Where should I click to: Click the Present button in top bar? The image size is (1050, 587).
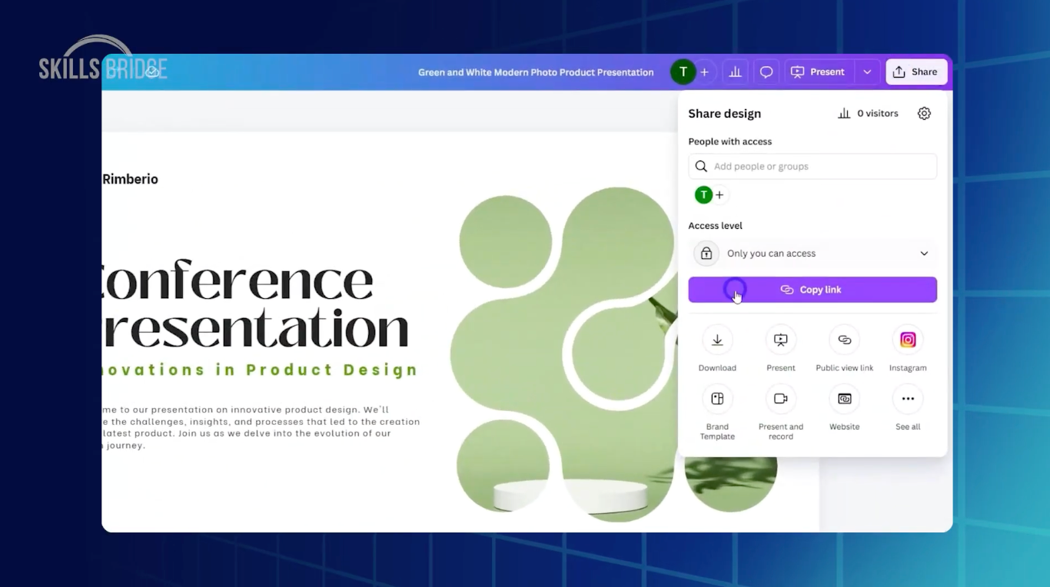point(818,72)
